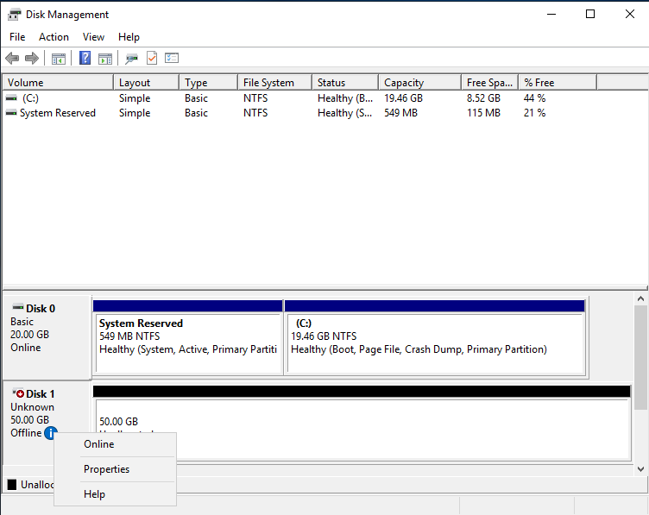Sort by the Status column header
The image size is (649, 515).
coord(345,82)
